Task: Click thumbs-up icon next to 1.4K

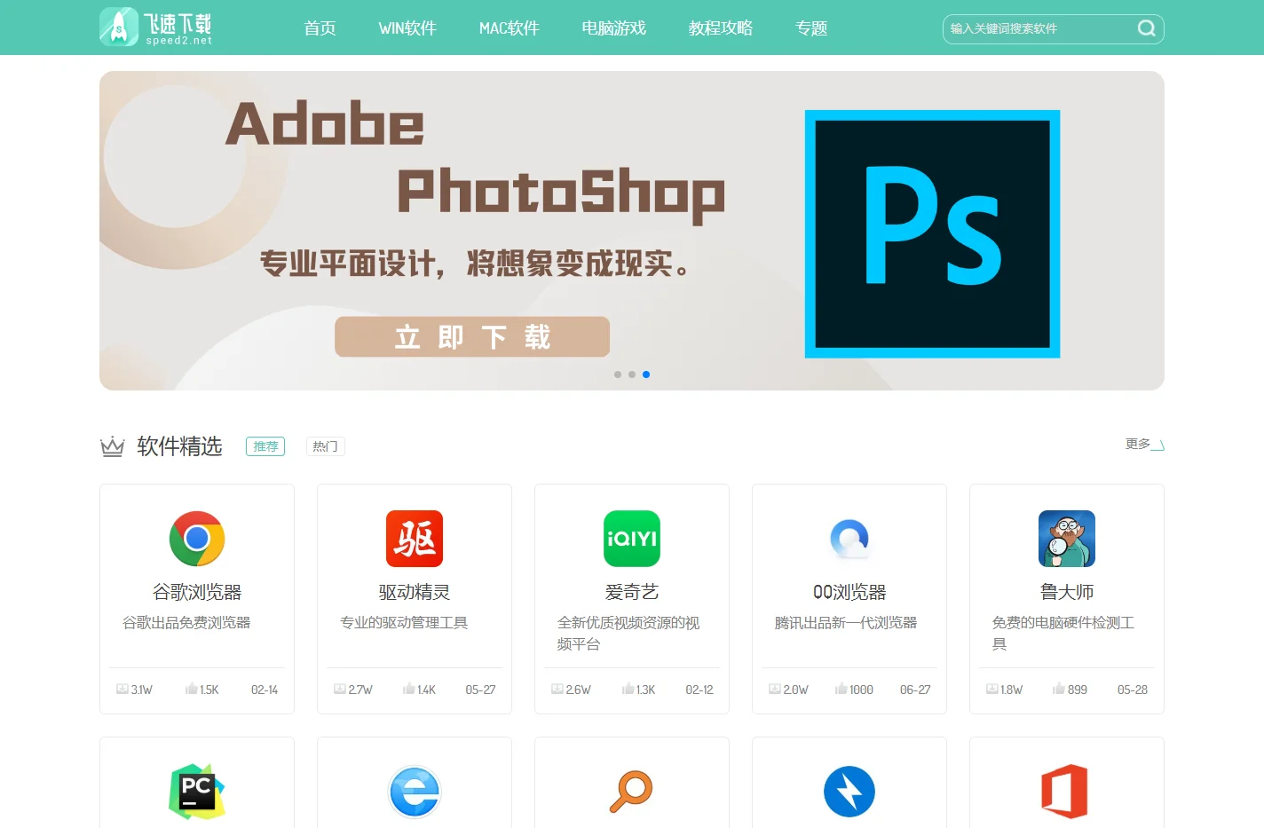Action: click(x=408, y=689)
